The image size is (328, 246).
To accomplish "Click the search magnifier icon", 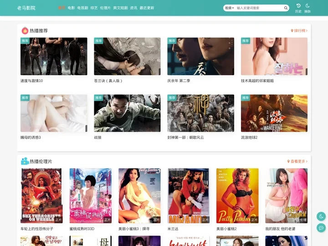I will [286, 8].
